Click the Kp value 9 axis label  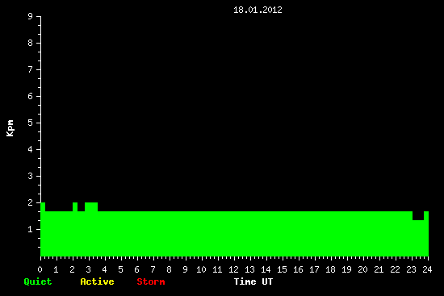tap(31, 16)
